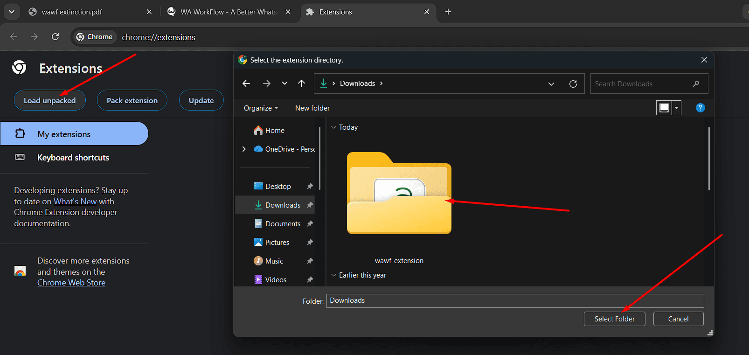This screenshot has width=749, height=355.
Task: Click the chrome://extensions address bar
Action: click(x=159, y=37)
